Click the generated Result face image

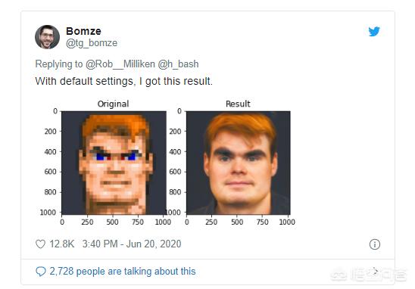point(239,163)
